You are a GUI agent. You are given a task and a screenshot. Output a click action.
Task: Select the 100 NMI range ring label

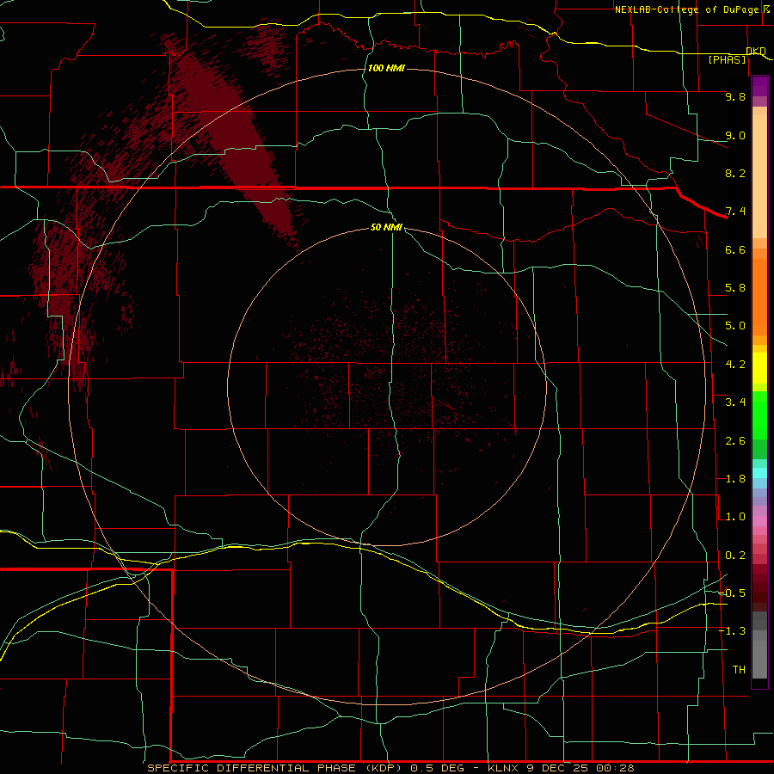click(386, 68)
